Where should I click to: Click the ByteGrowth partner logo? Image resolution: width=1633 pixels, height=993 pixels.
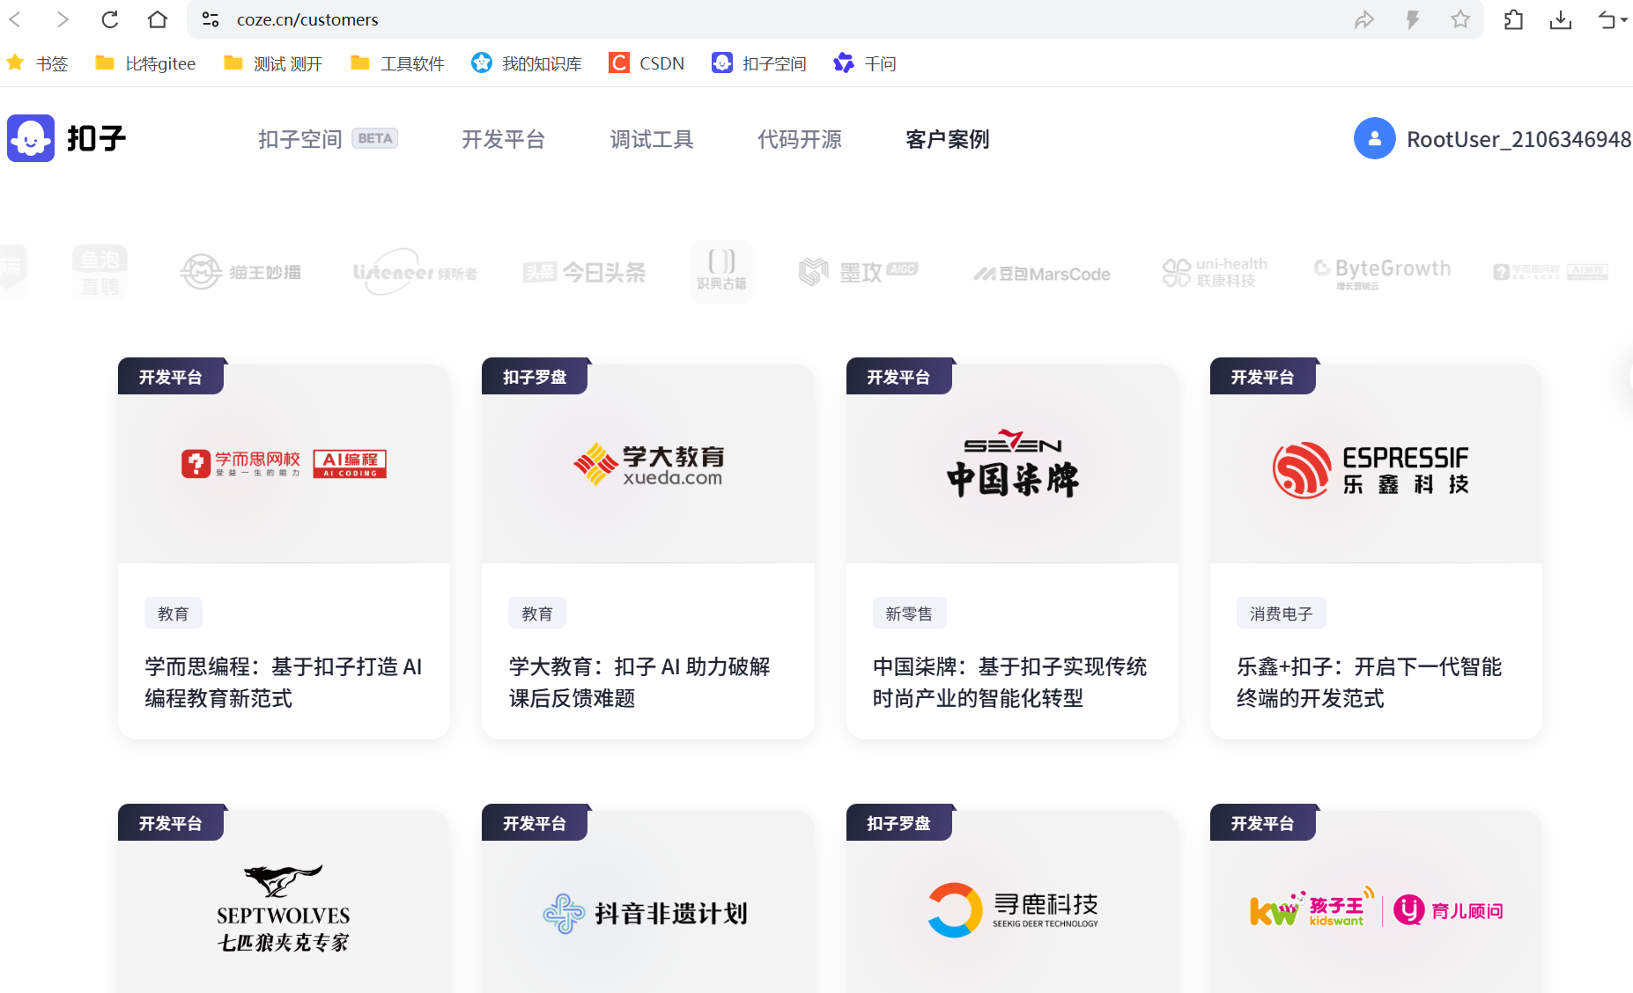click(1382, 272)
